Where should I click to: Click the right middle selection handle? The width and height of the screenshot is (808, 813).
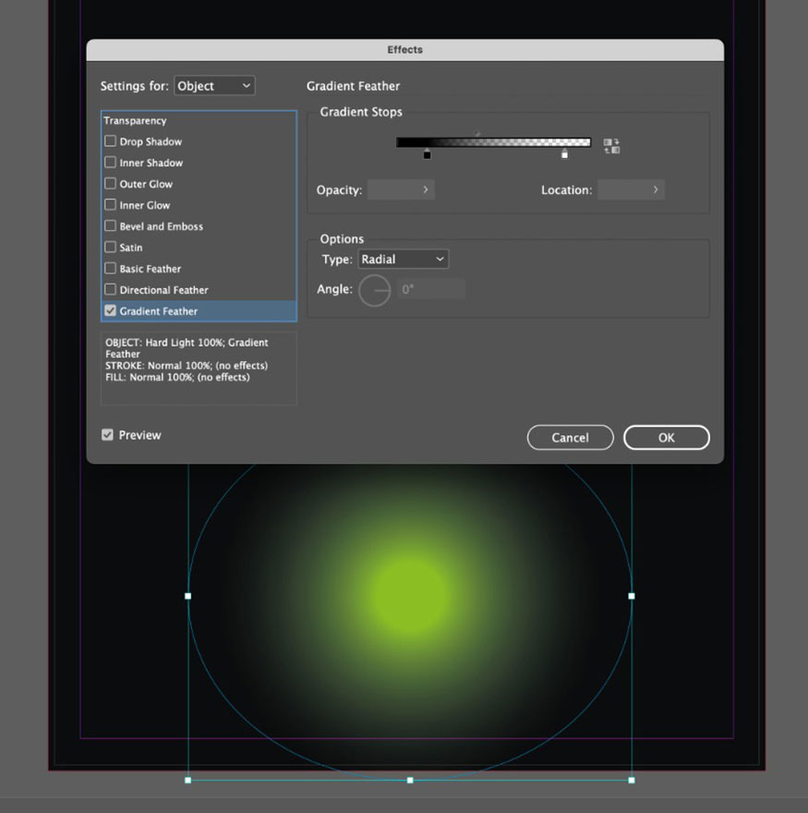632,596
